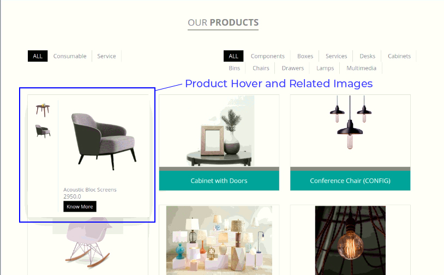Filter products by Service type
The height and width of the screenshot is (275, 444).
(106, 56)
